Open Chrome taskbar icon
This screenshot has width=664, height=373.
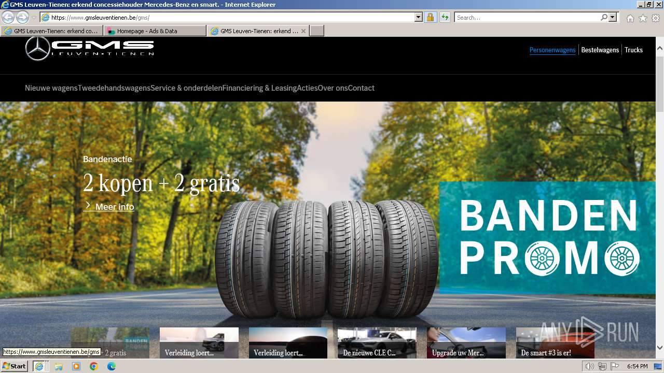pos(94,366)
